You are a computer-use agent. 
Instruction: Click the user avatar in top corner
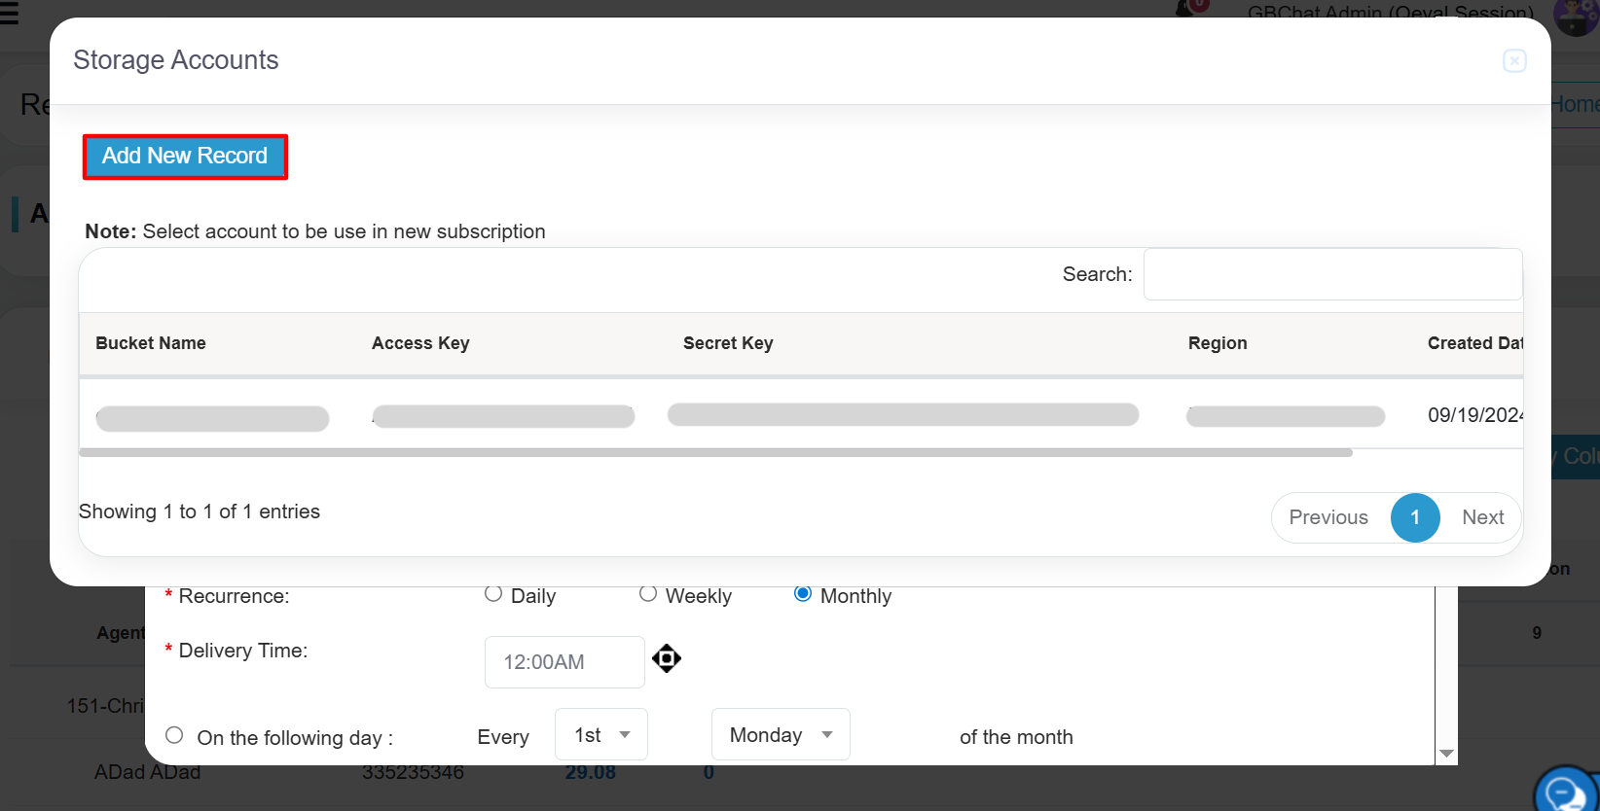[1575, 16]
